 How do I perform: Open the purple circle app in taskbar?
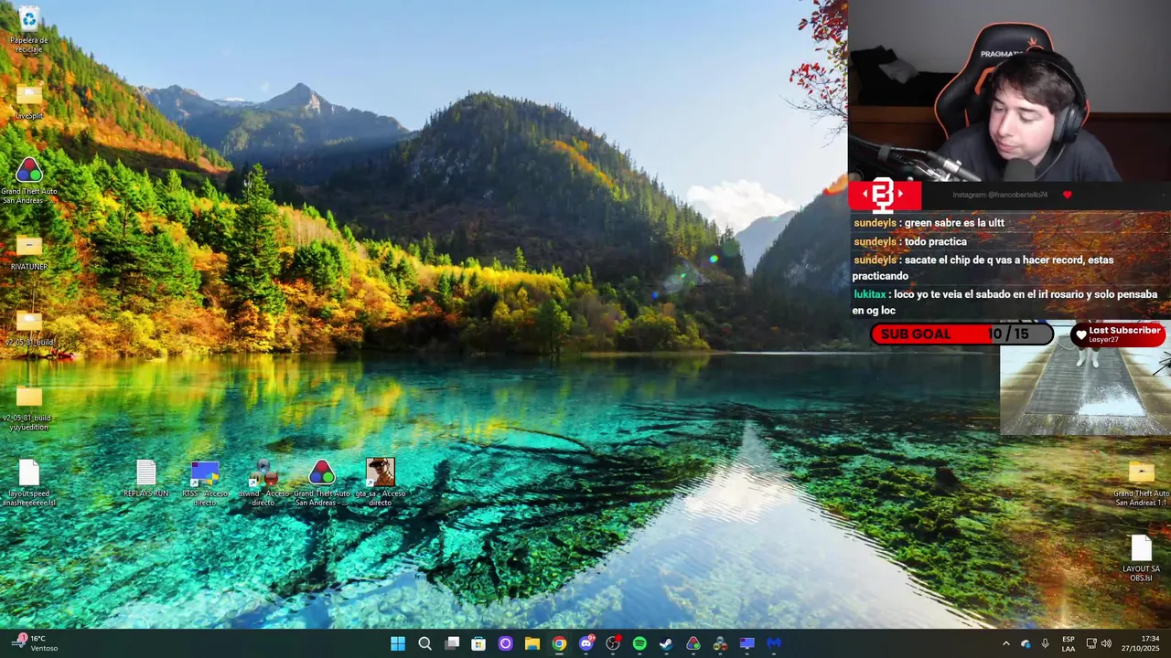(505, 643)
